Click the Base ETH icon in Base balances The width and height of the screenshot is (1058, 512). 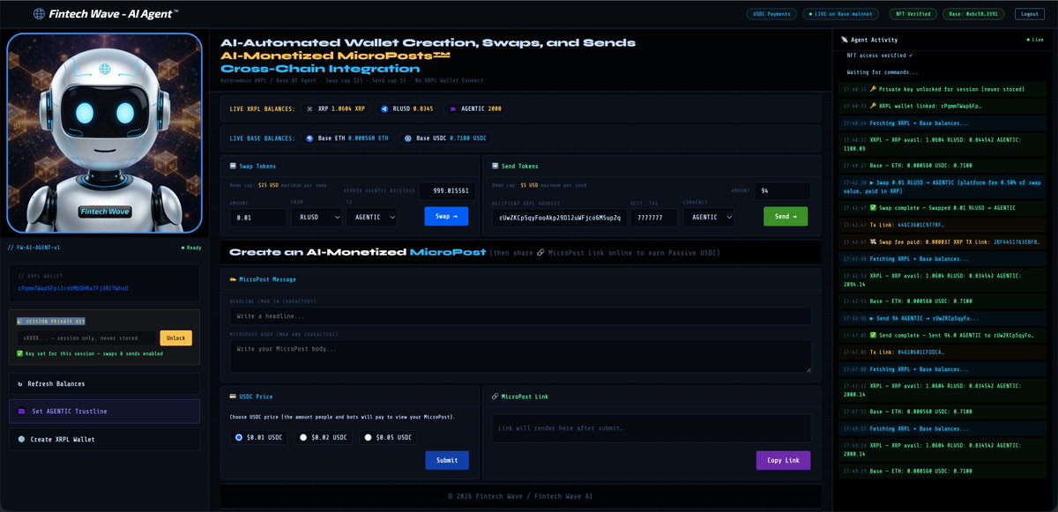point(309,138)
